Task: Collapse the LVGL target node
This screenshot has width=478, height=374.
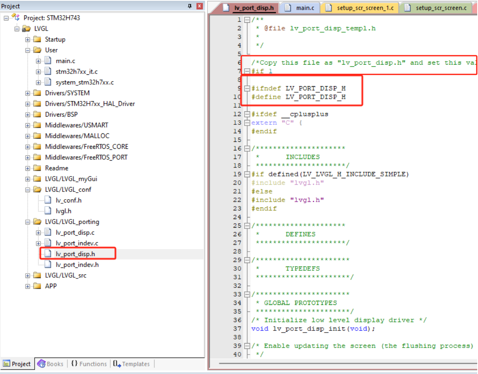Action: coord(17,28)
